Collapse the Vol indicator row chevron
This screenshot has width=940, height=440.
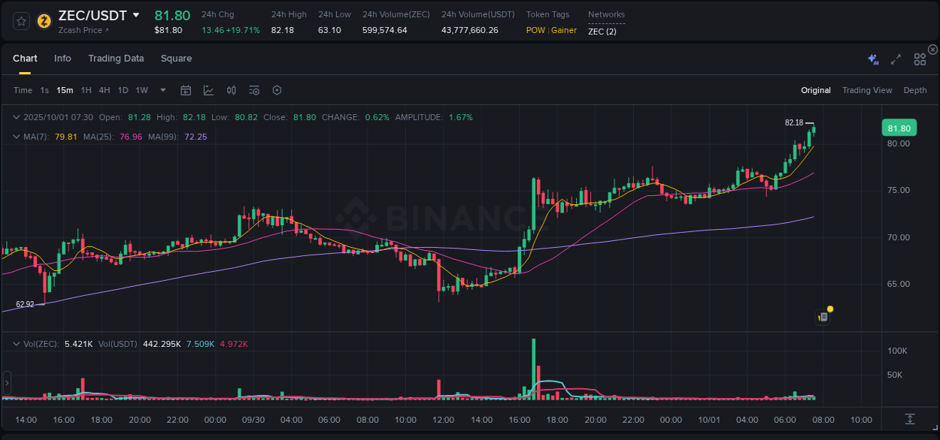coord(15,342)
